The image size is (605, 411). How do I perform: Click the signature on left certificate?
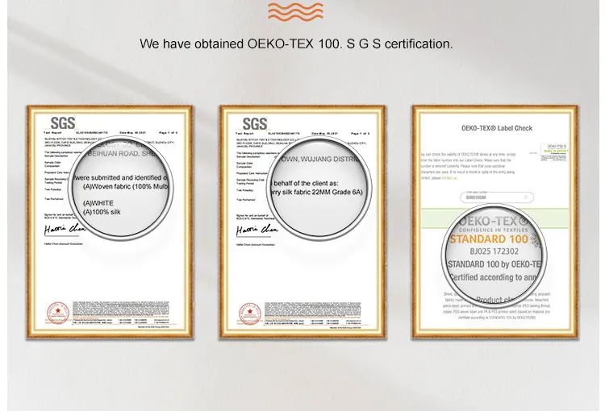pyautogui.click(x=65, y=230)
